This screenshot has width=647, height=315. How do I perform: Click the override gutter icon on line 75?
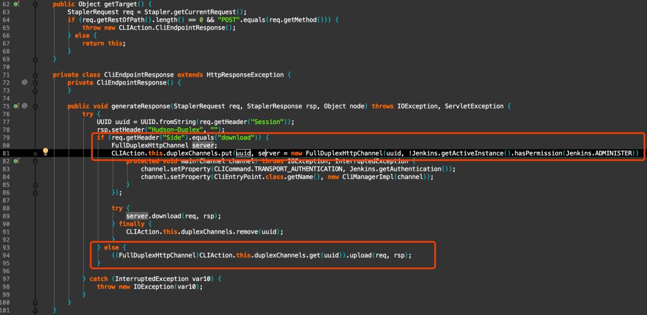17,106
